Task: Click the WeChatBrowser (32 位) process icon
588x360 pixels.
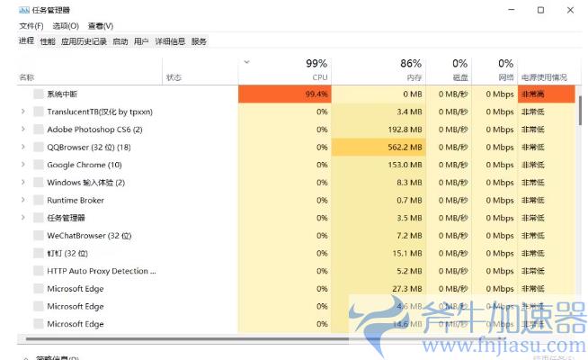Action: [x=39, y=236]
